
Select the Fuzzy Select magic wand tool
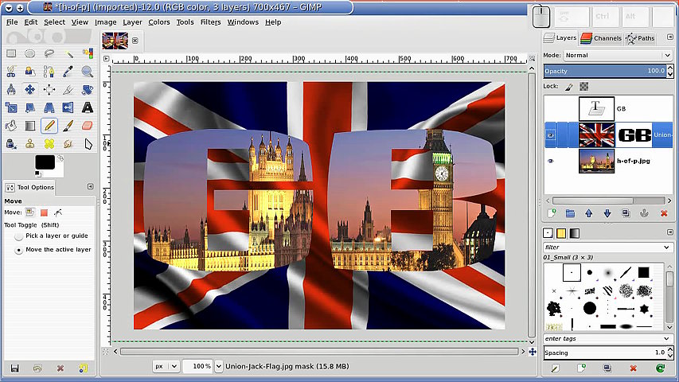tap(68, 53)
